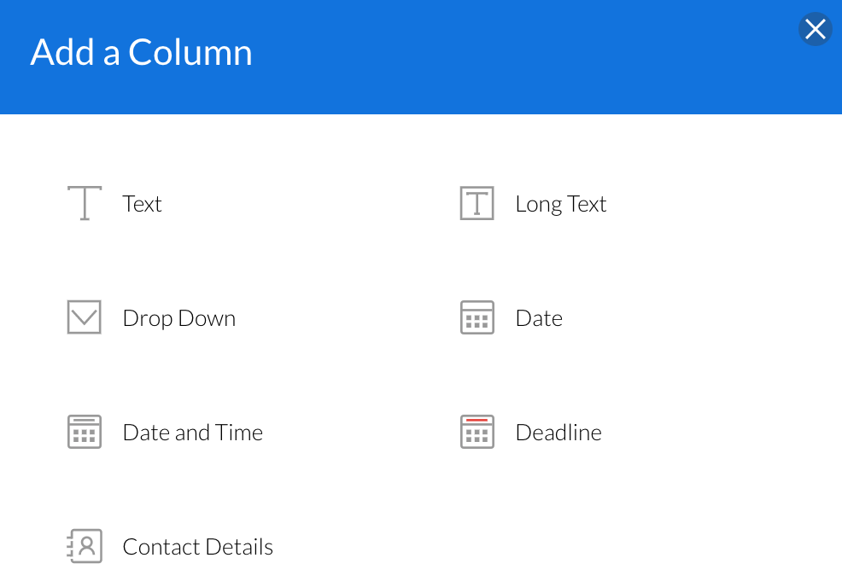The height and width of the screenshot is (587, 842).
Task: Choose the "Text" label option
Action: pyautogui.click(x=142, y=204)
